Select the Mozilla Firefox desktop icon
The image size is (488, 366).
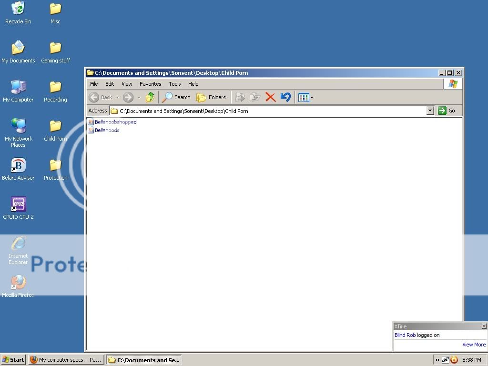click(x=18, y=283)
